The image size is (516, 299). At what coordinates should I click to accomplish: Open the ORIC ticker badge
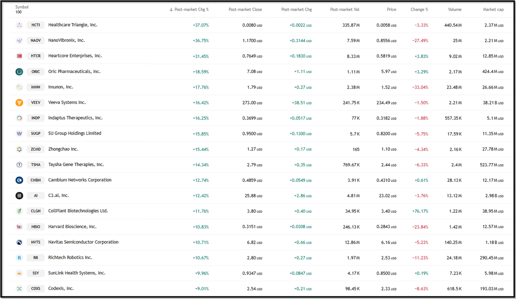36,72
